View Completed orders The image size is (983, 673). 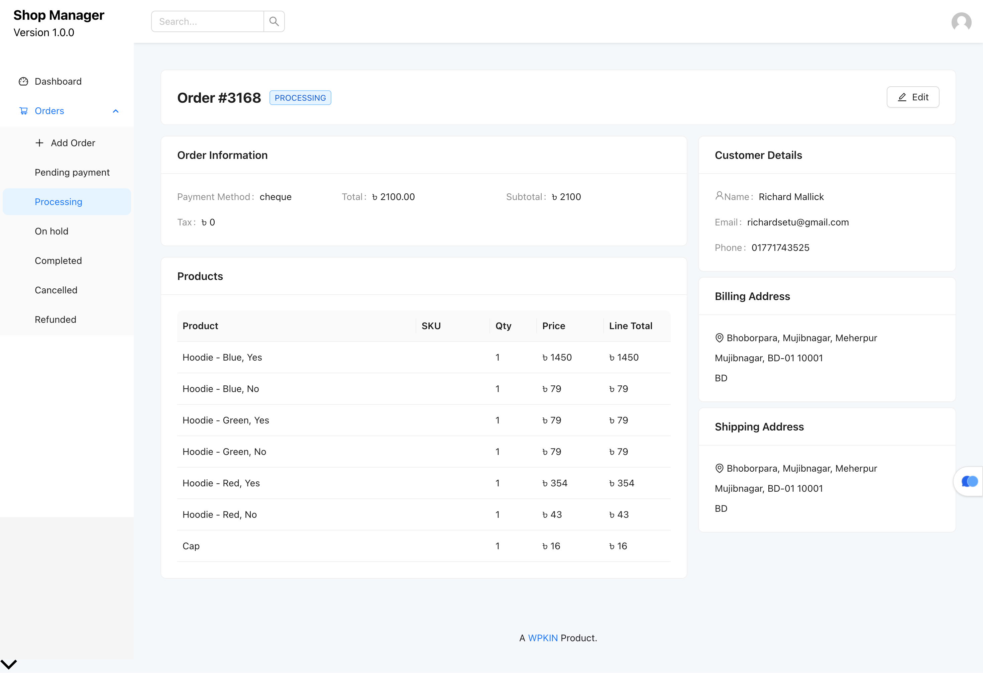(67, 261)
